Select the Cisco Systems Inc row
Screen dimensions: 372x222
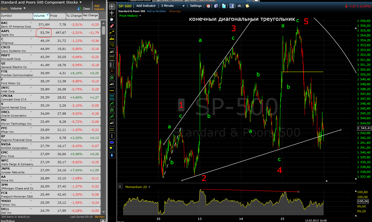[x=50, y=49]
